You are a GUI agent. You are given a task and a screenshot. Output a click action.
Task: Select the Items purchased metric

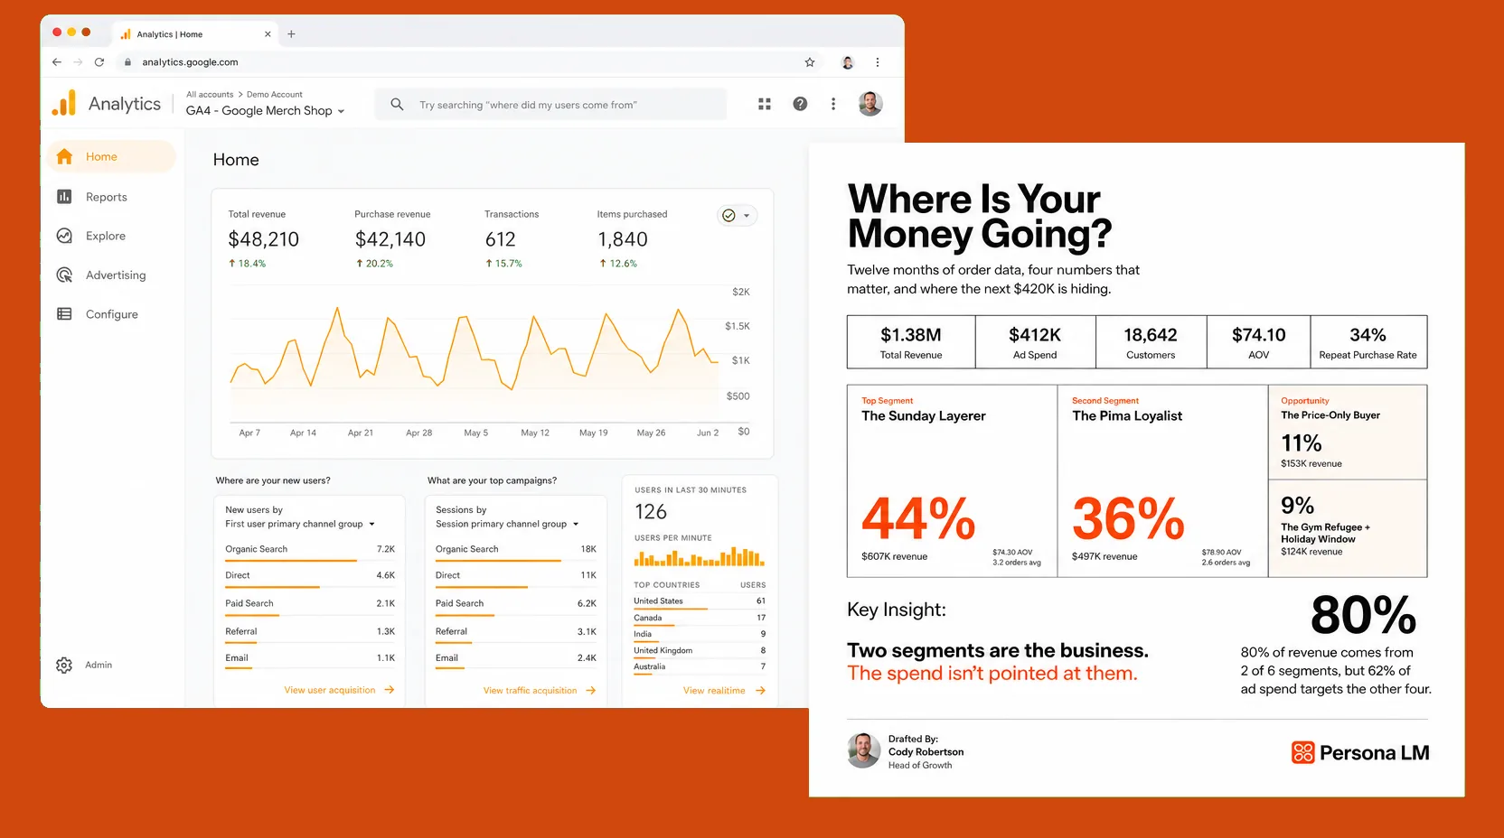pos(632,239)
